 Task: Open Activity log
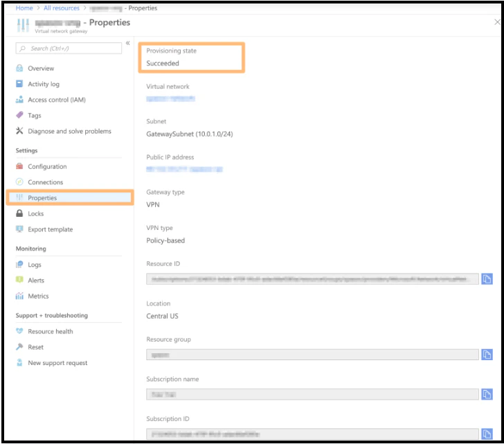(44, 84)
